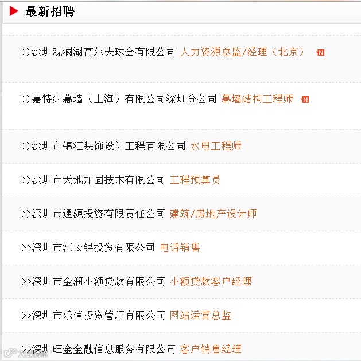Open the 工程预算员 job posting
The height and width of the screenshot is (361, 361).
point(195,180)
